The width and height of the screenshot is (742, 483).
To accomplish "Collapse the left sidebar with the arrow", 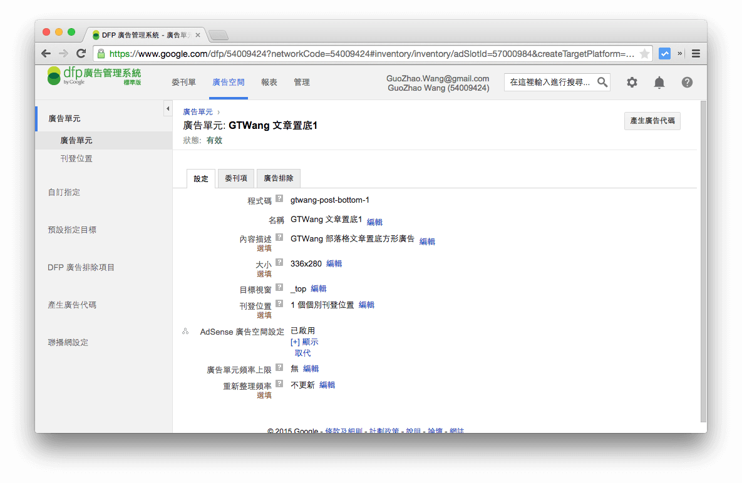I will click(168, 108).
